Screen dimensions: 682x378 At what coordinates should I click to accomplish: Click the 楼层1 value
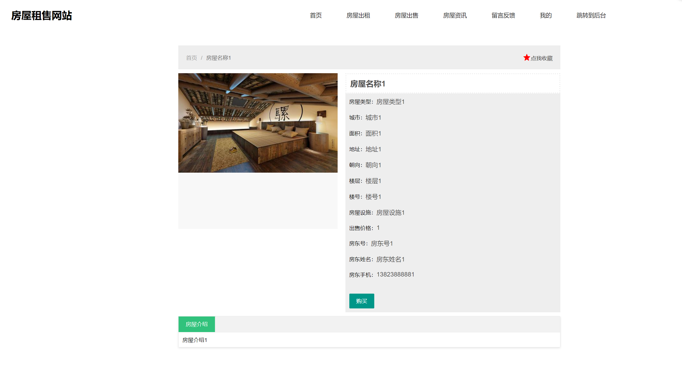(373, 181)
